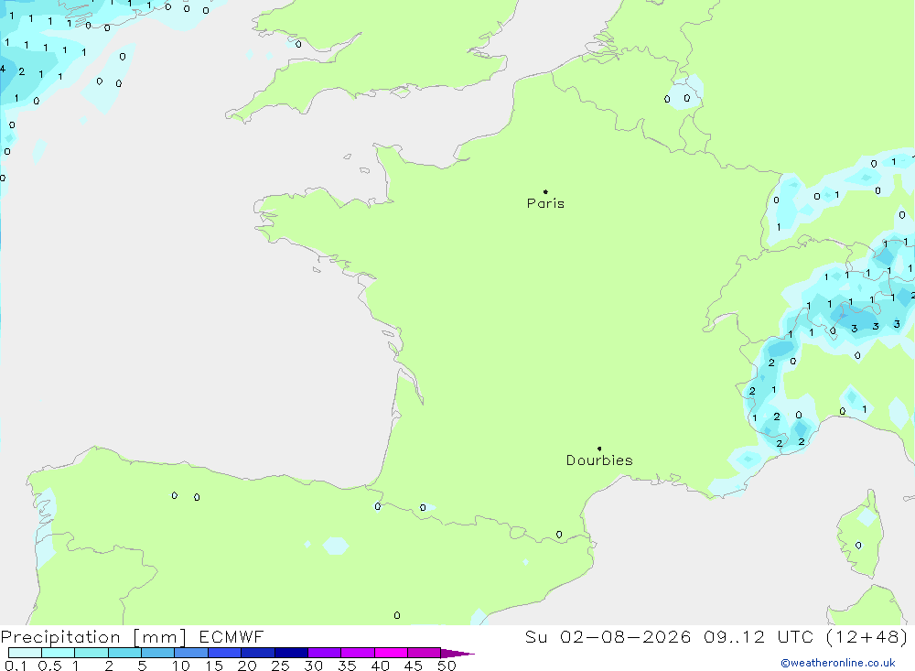The width and height of the screenshot is (915, 671).
Task: Pick the 5–10 mm blue legend swatch
Action: tap(158, 653)
